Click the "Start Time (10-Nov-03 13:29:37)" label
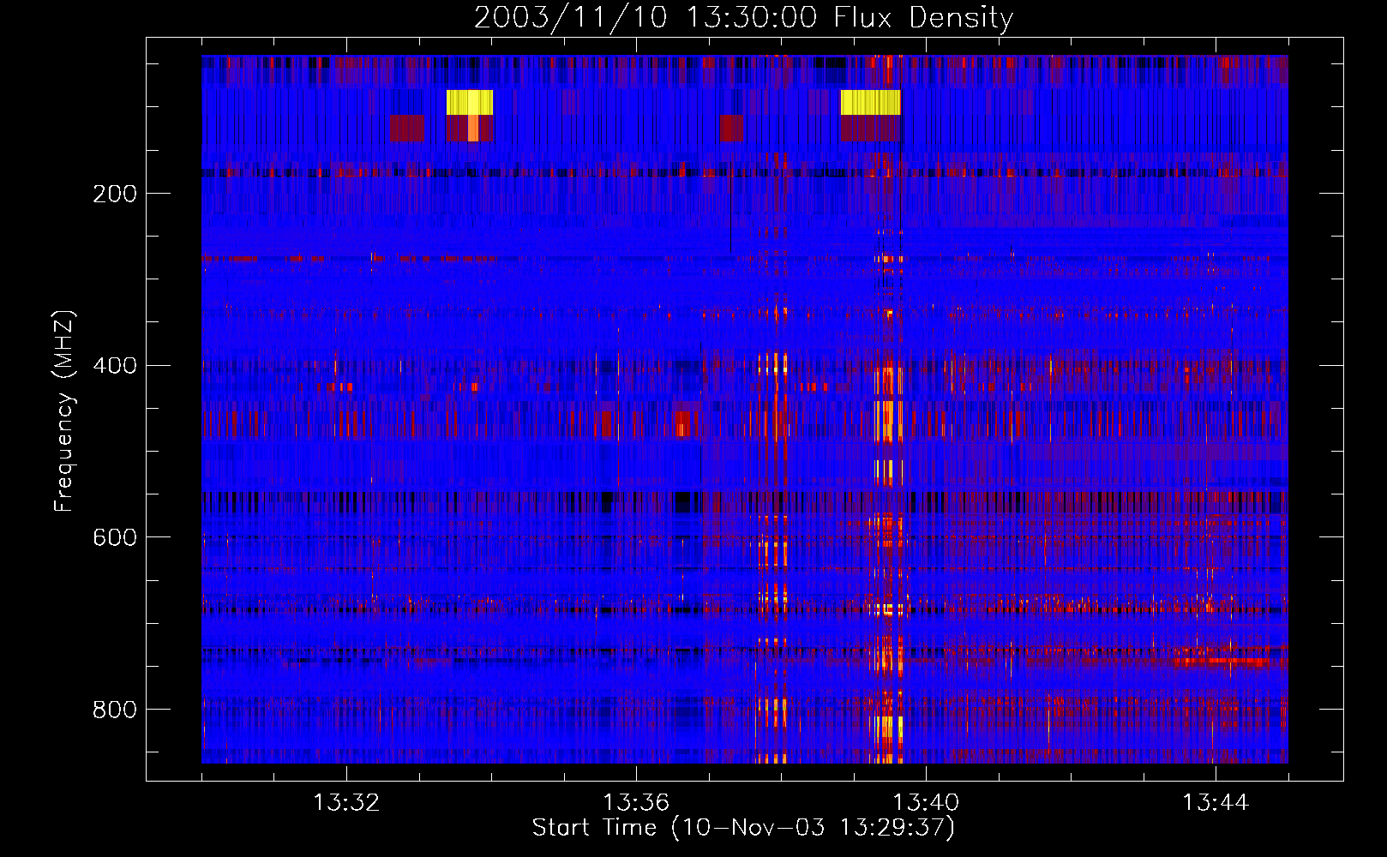The width and height of the screenshot is (1387, 857). point(743,827)
